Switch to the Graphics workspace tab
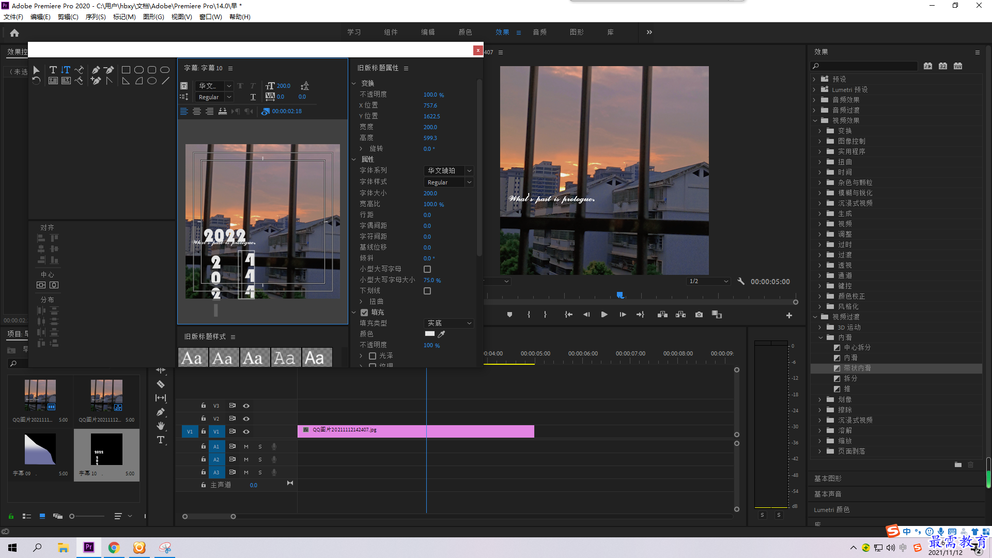992x558 pixels. click(577, 32)
